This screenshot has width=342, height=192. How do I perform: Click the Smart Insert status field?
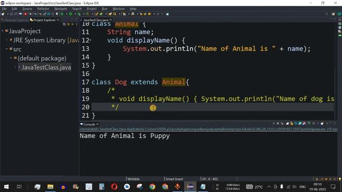pos(174,179)
